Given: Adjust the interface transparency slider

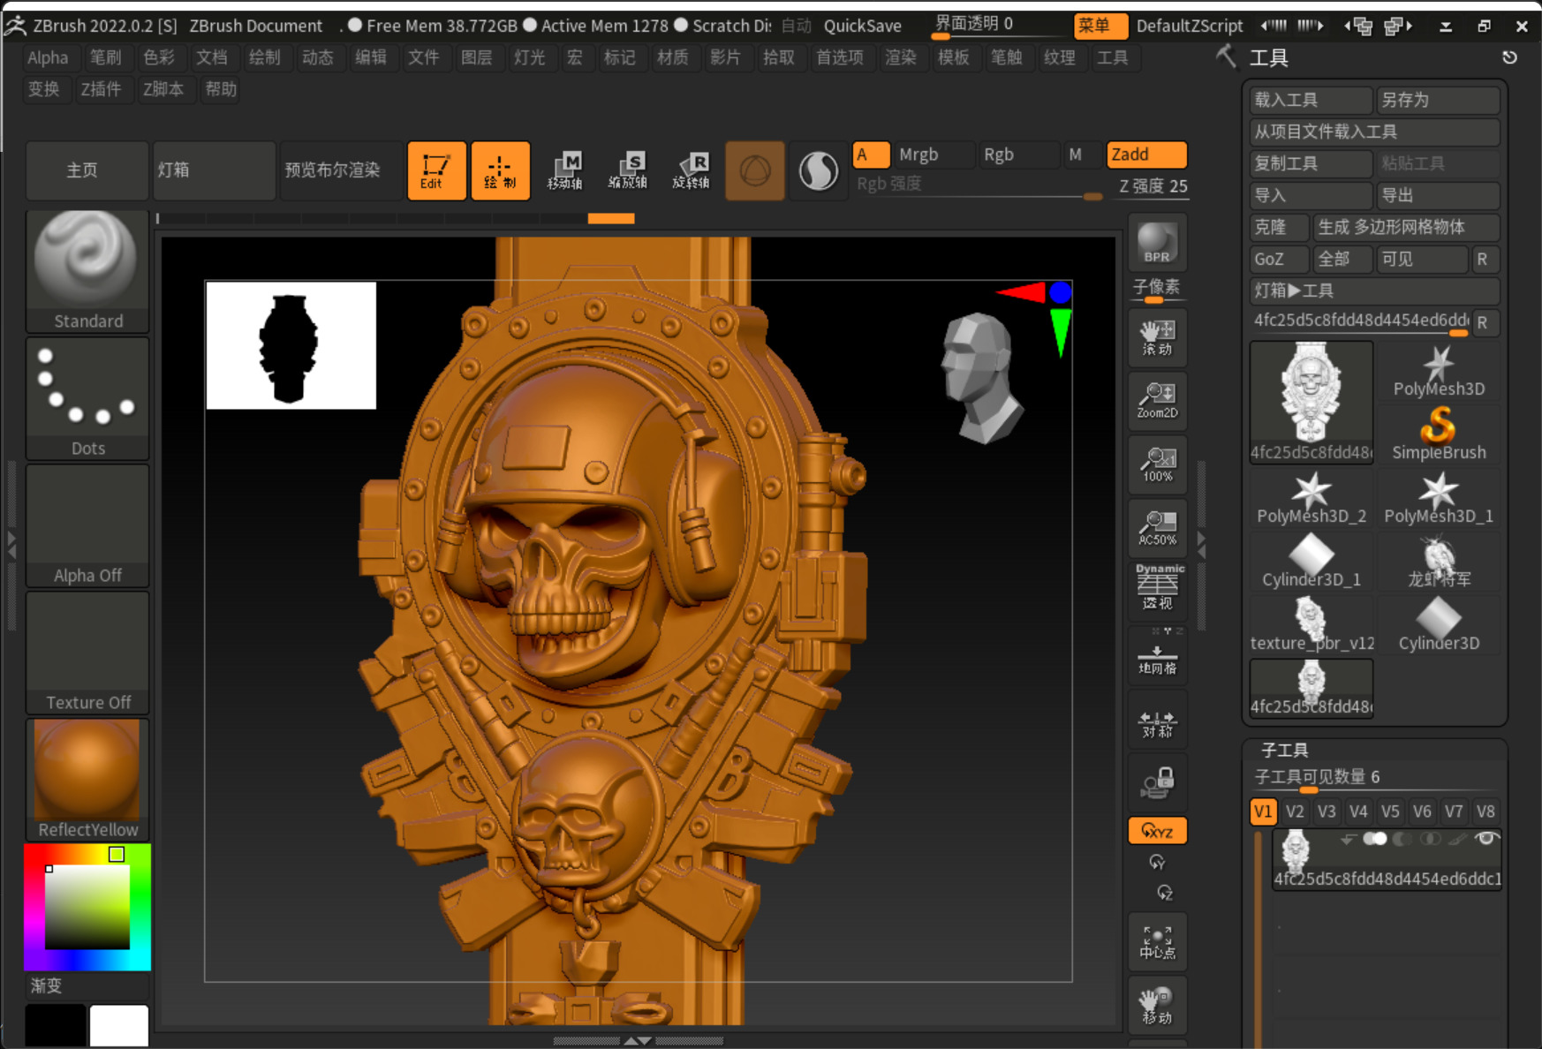Looking at the screenshot, I should click(x=998, y=25).
